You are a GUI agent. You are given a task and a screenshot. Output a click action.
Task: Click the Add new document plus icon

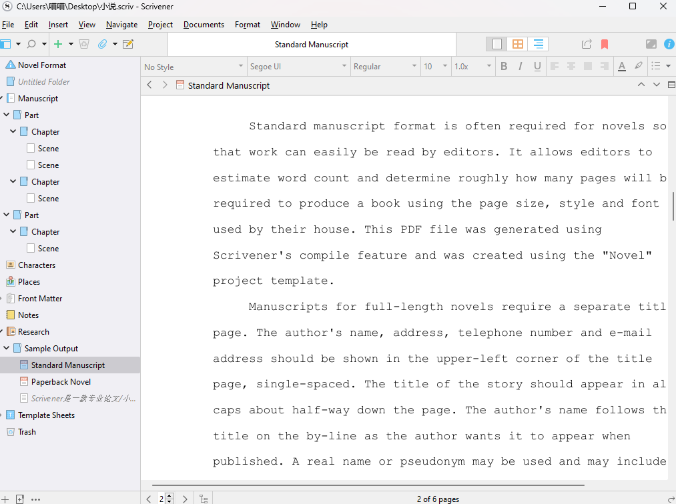click(58, 44)
